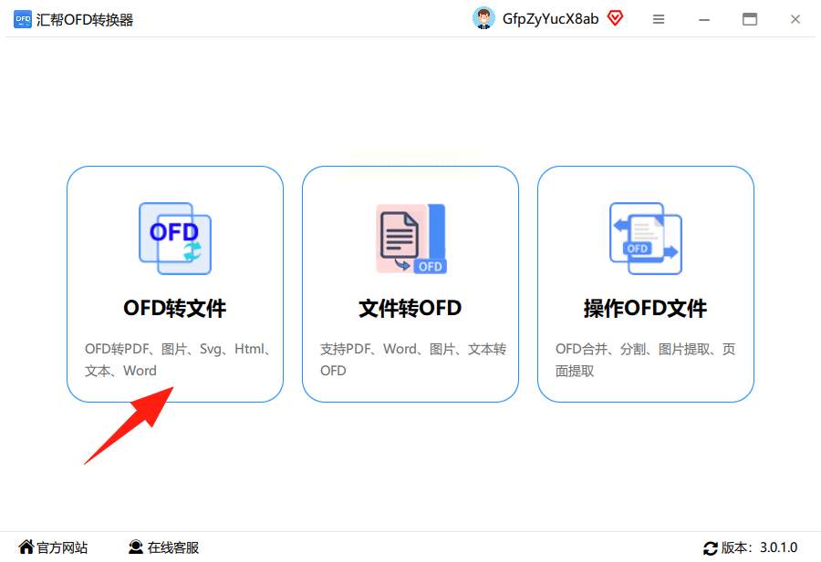The image size is (821, 562).
Task: Click the 在线客服 link text
Action: click(173, 547)
